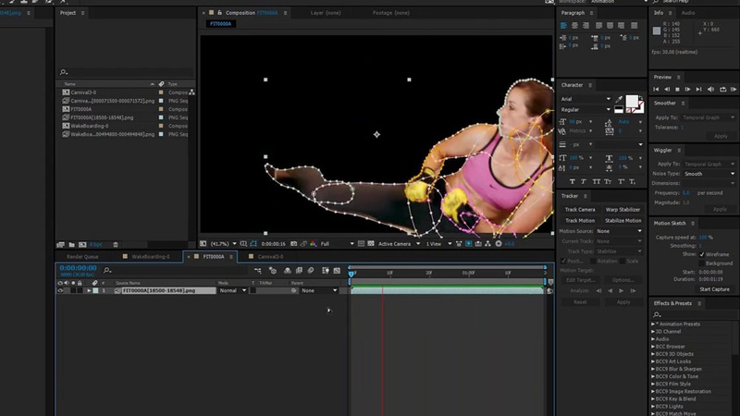
Task: Click the Play button in Preview panel
Action: tap(678, 90)
